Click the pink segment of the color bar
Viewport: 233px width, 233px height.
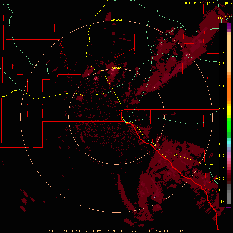[x=229, y=157]
